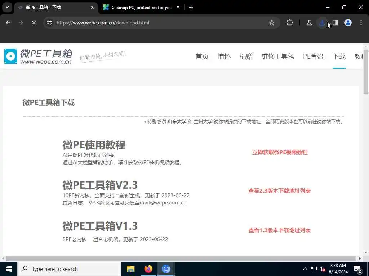The height and width of the screenshot is (276, 369).
Task: Open the 捐赠 navigation item
Action: (x=246, y=56)
